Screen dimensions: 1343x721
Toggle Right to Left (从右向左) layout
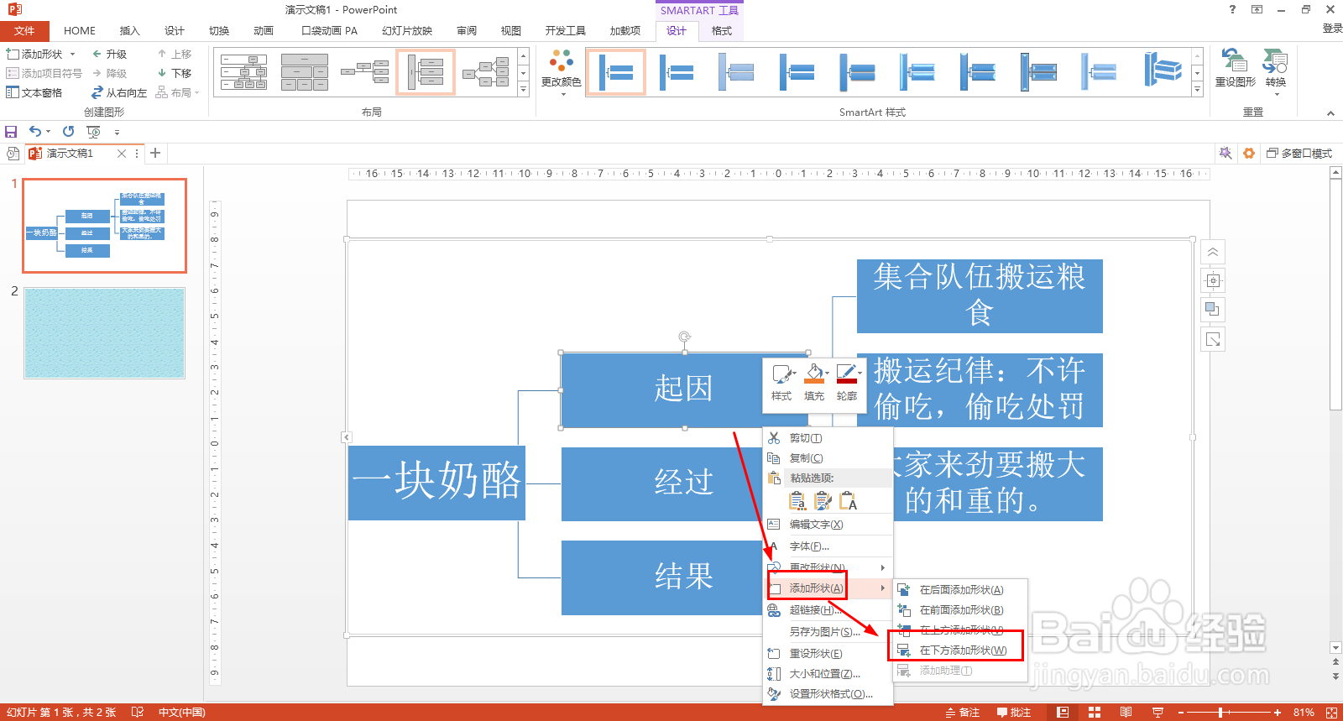119,92
